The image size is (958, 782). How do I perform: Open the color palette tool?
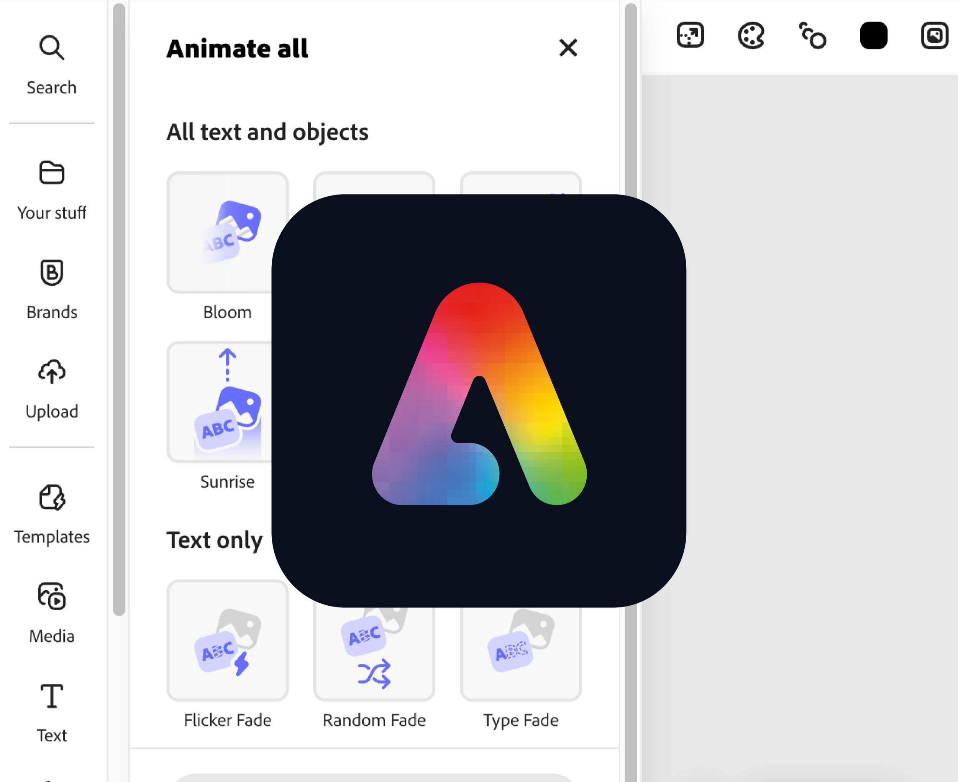(x=751, y=34)
